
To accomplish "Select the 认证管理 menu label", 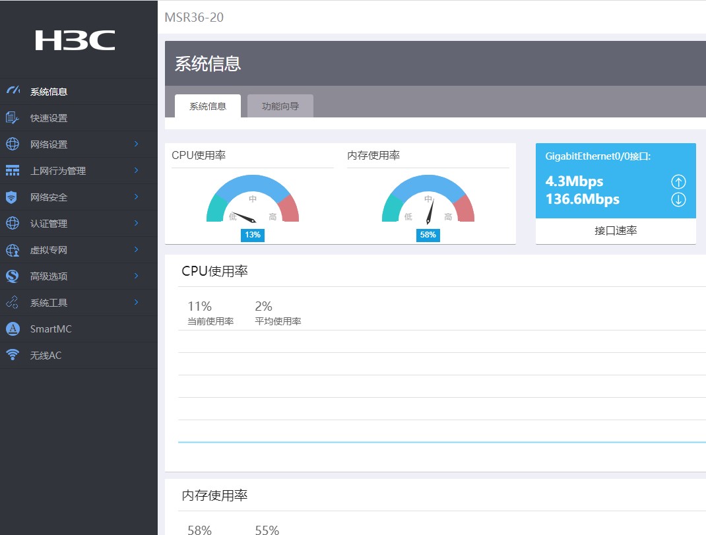I will [49, 224].
